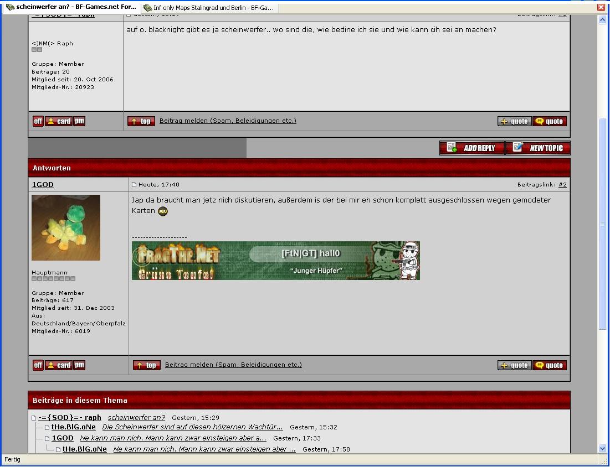This screenshot has width=610, height=467.
Task: Click the favicon on the 'scheinwerfer an?' tab
Action: [10, 7]
